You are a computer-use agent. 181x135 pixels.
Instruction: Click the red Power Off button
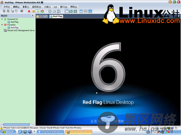[29, 11]
